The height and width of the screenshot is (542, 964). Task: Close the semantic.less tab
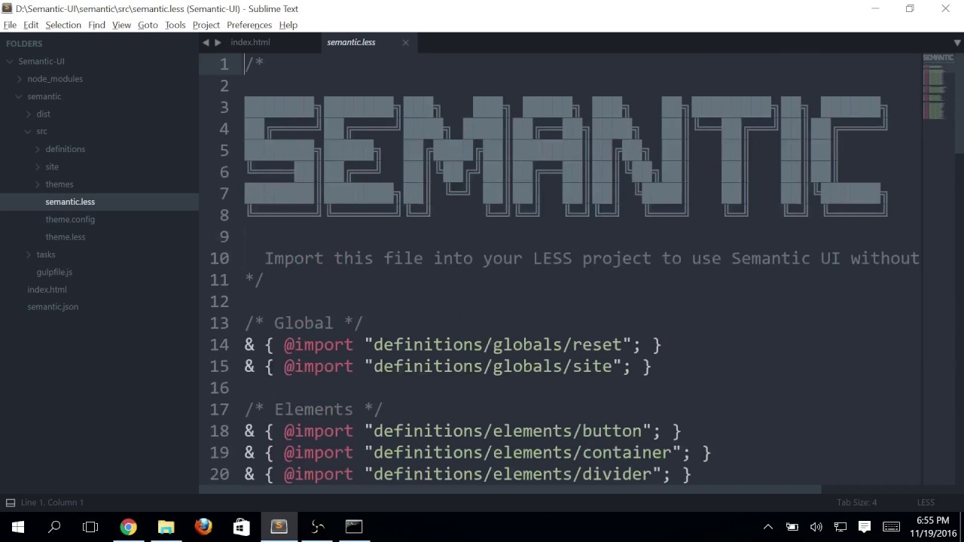(x=405, y=42)
